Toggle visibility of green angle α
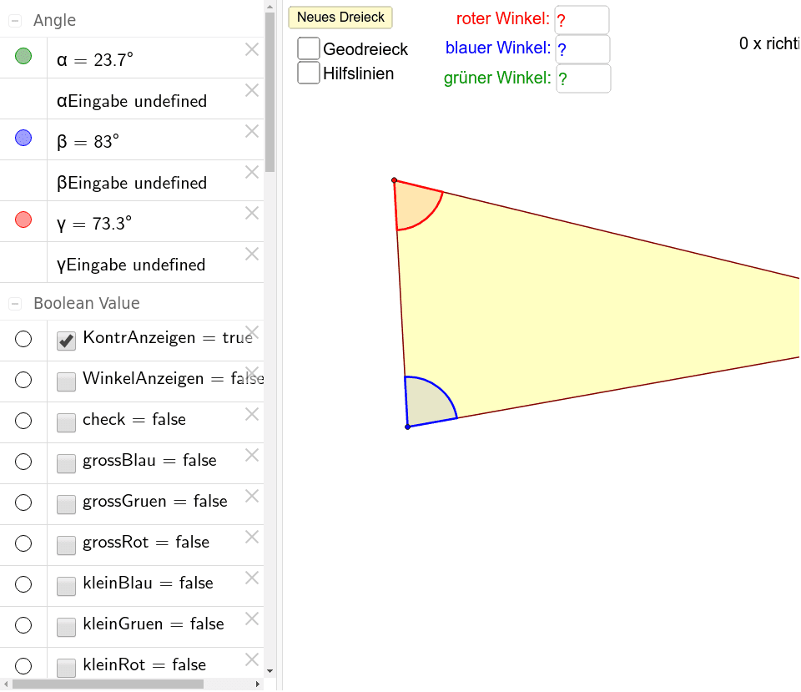The width and height of the screenshot is (801, 692). click(x=23, y=56)
